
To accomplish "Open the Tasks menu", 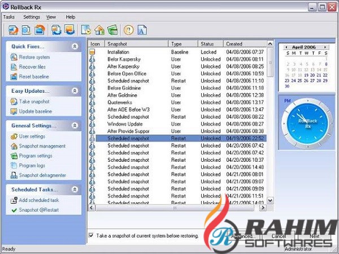I will tap(9, 17).
